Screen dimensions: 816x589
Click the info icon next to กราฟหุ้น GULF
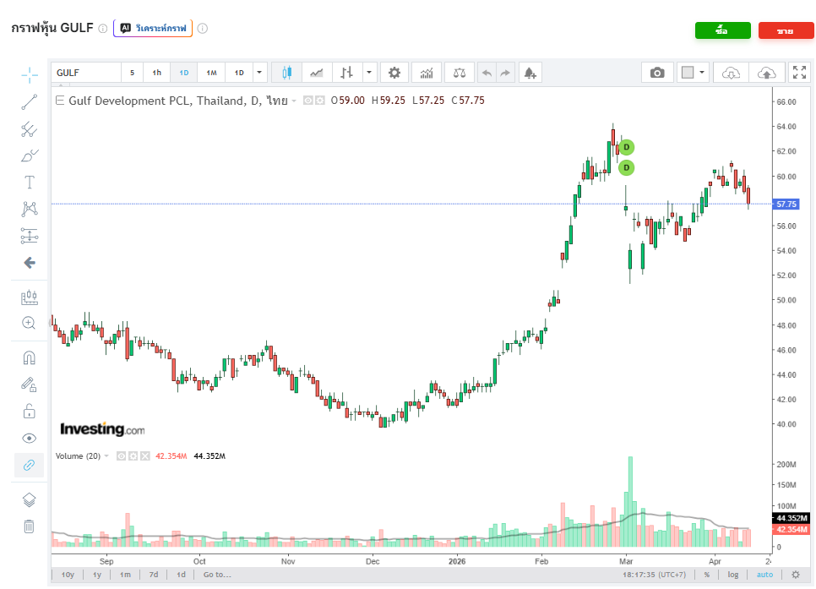(103, 28)
